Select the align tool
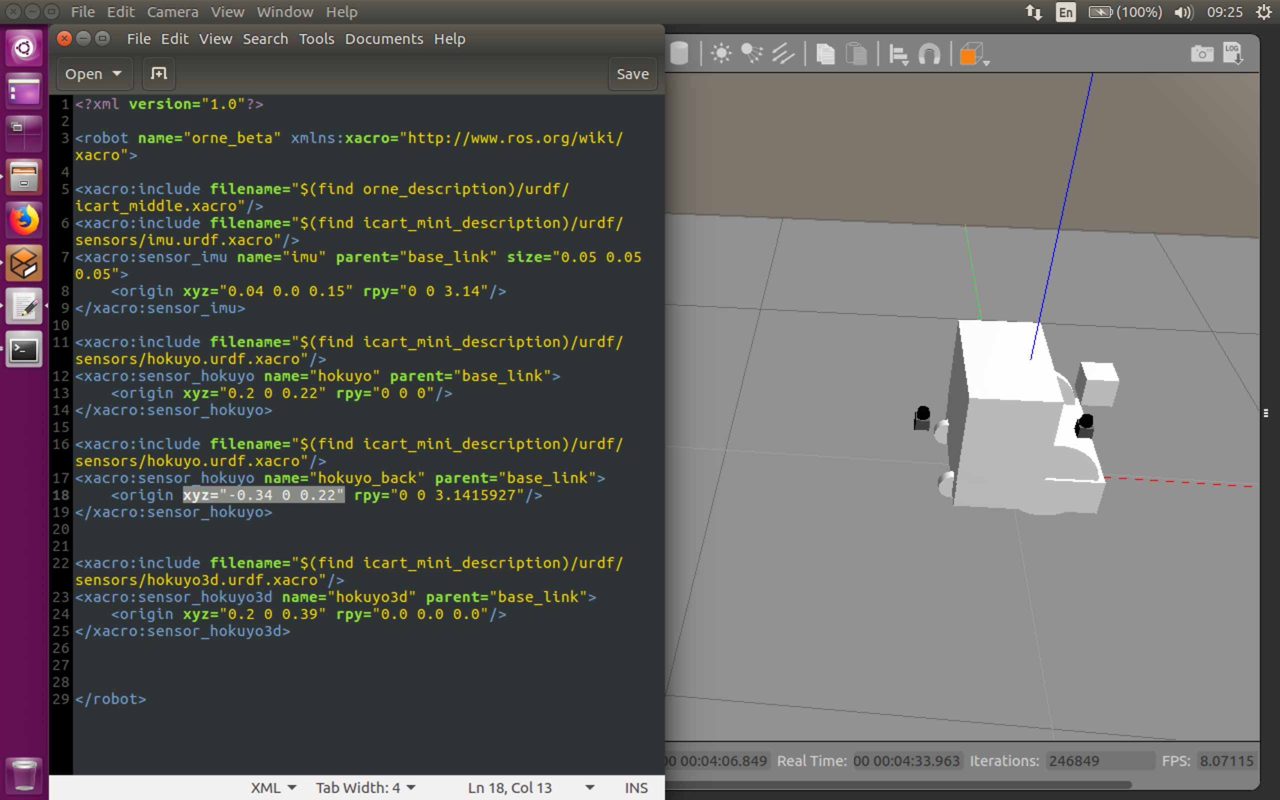1280x800 pixels. point(898,53)
